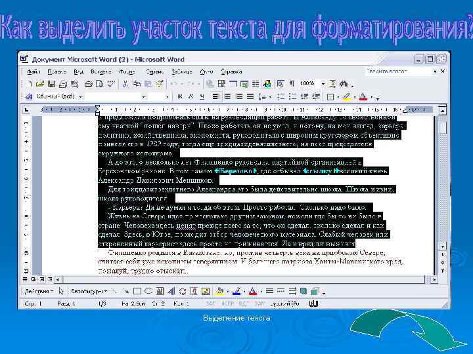Select the Oval tool on the Drawing toolbar
The image size is (473, 354).
(148, 291)
